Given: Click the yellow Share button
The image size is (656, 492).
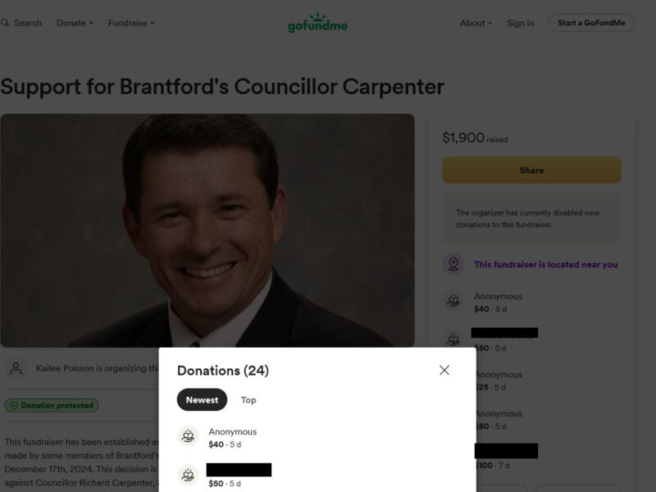Looking at the screenshot, I should [x=531, y=171].
